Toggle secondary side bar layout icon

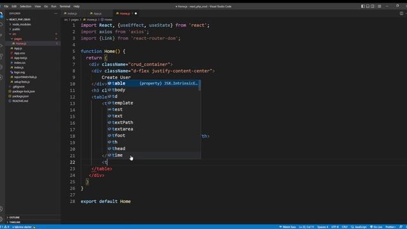pyautogui.click(x=373, y=6)
